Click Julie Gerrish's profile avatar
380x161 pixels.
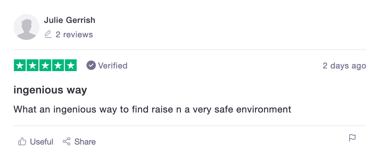[26, 27]
